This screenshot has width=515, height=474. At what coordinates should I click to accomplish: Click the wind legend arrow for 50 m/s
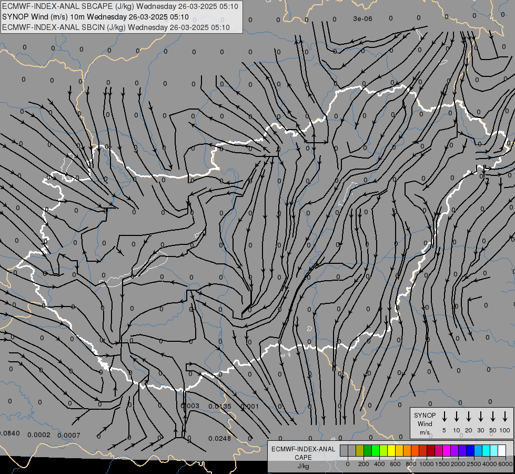[x=493, y=416]
